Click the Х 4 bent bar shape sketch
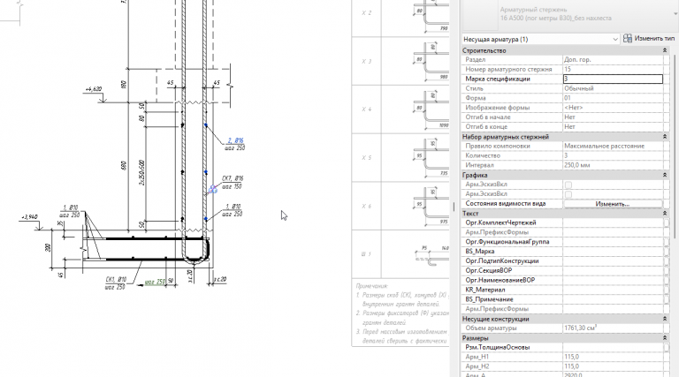 click(x=431, y=109)
